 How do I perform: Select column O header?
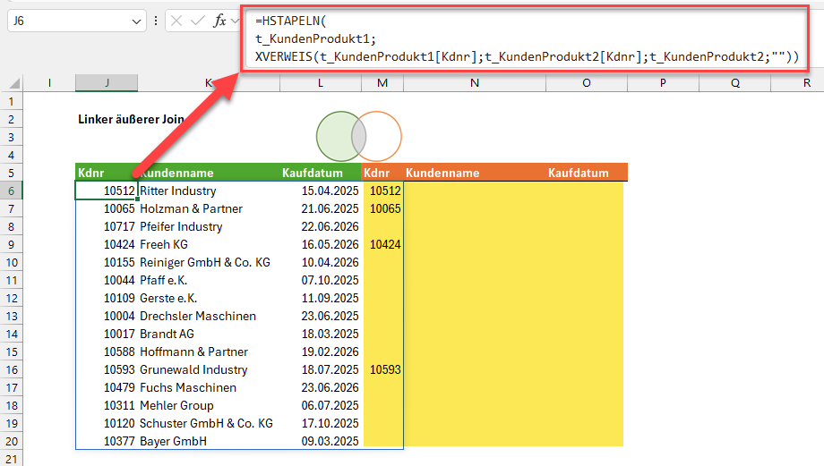pos(587,83)
